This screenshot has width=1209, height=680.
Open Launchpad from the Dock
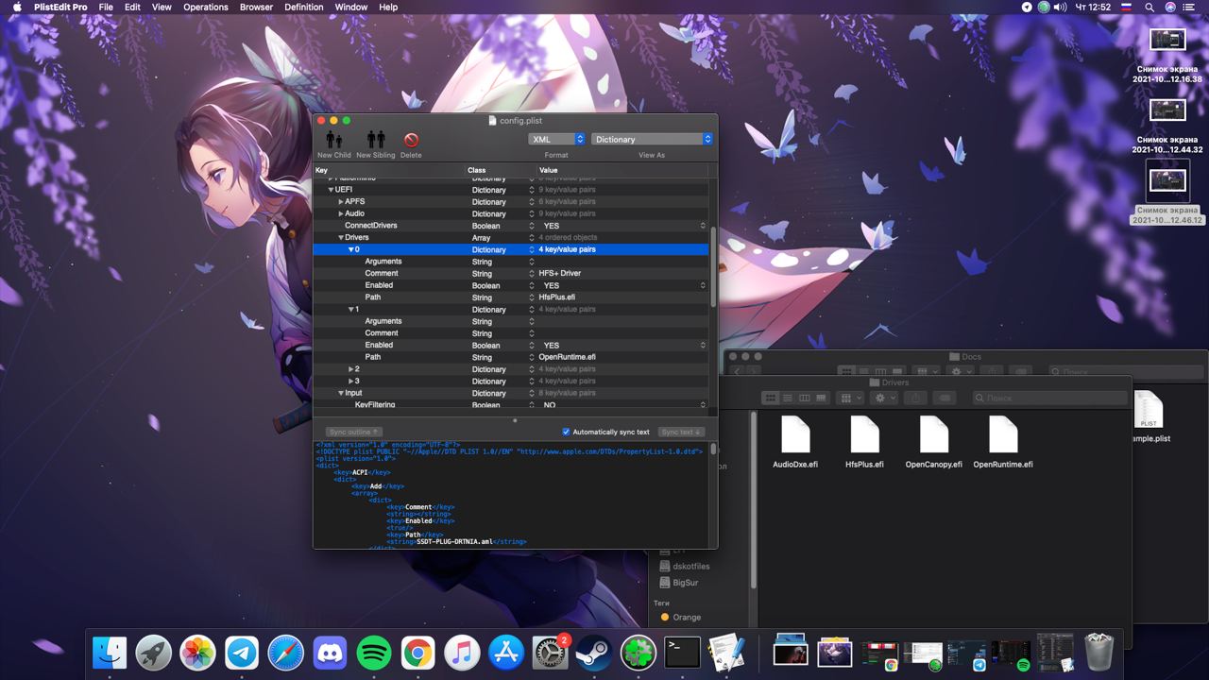pyautogui.click(x=154, y=653)
